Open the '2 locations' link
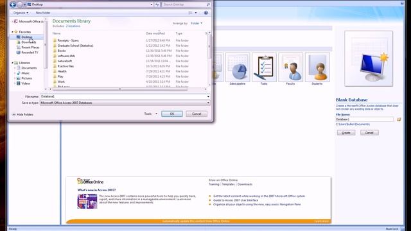The image size is (411, 231). pyautogui.click(x=73, y=26)
